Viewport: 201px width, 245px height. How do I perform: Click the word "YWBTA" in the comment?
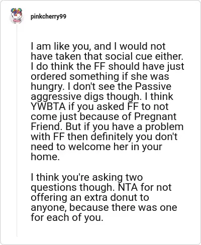pyautogui.click(x=48, y=106)
